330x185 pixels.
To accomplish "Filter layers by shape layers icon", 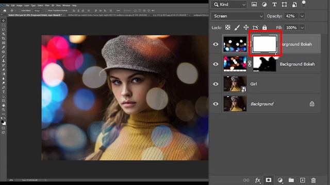I will [x=284, y=5].
